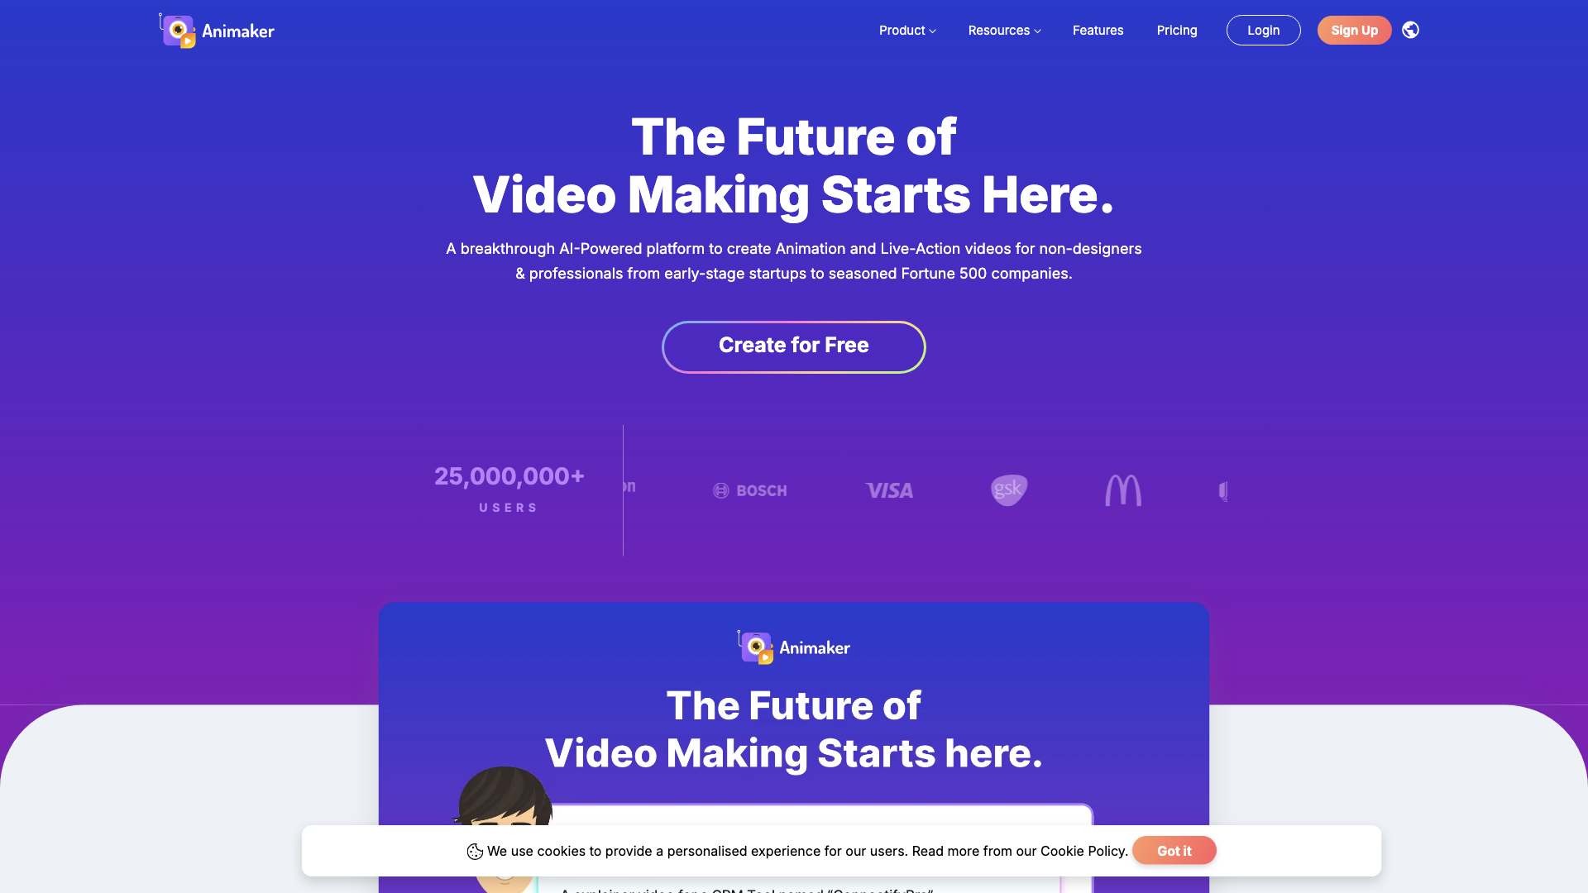Click the McDonald's company logo
This screenshot has width=1588, height=893.
(x=1122, y=489)
